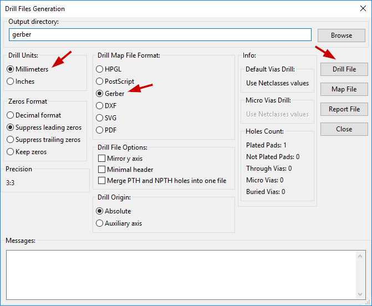Generate the Map File

[344, 89]
